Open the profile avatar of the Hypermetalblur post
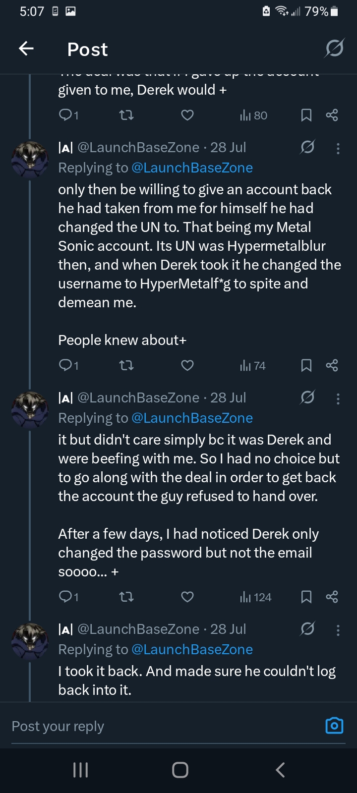Image resolution: width=357 pixels, height=793 pixels. click(30, 160)
